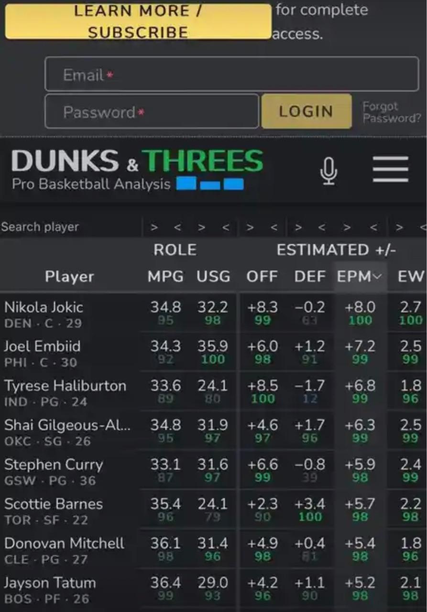Image resolution: width=427 pixels, height=612 pixels.
Task: Click the ROLE group header
Action: (x=175, y=250)
